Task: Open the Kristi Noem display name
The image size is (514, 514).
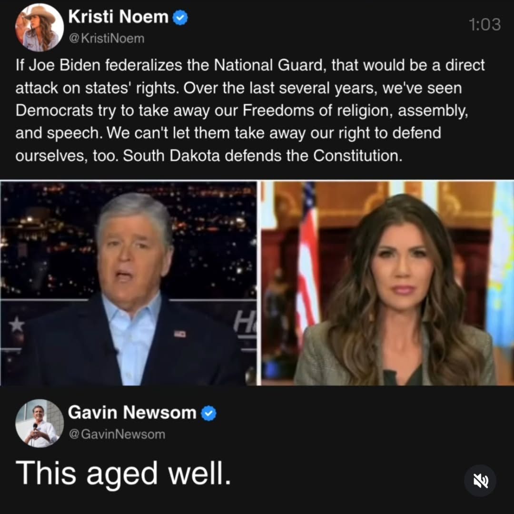Action: 118,16
